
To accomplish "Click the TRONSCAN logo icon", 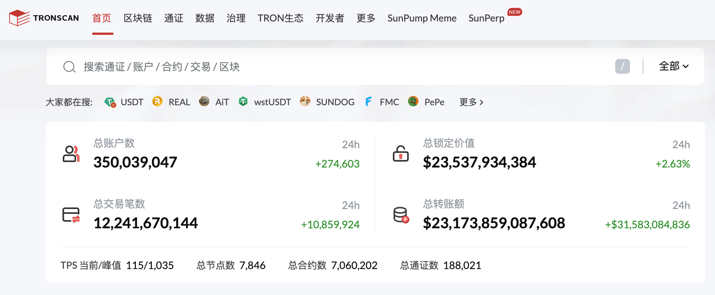I will coord(19,18).
